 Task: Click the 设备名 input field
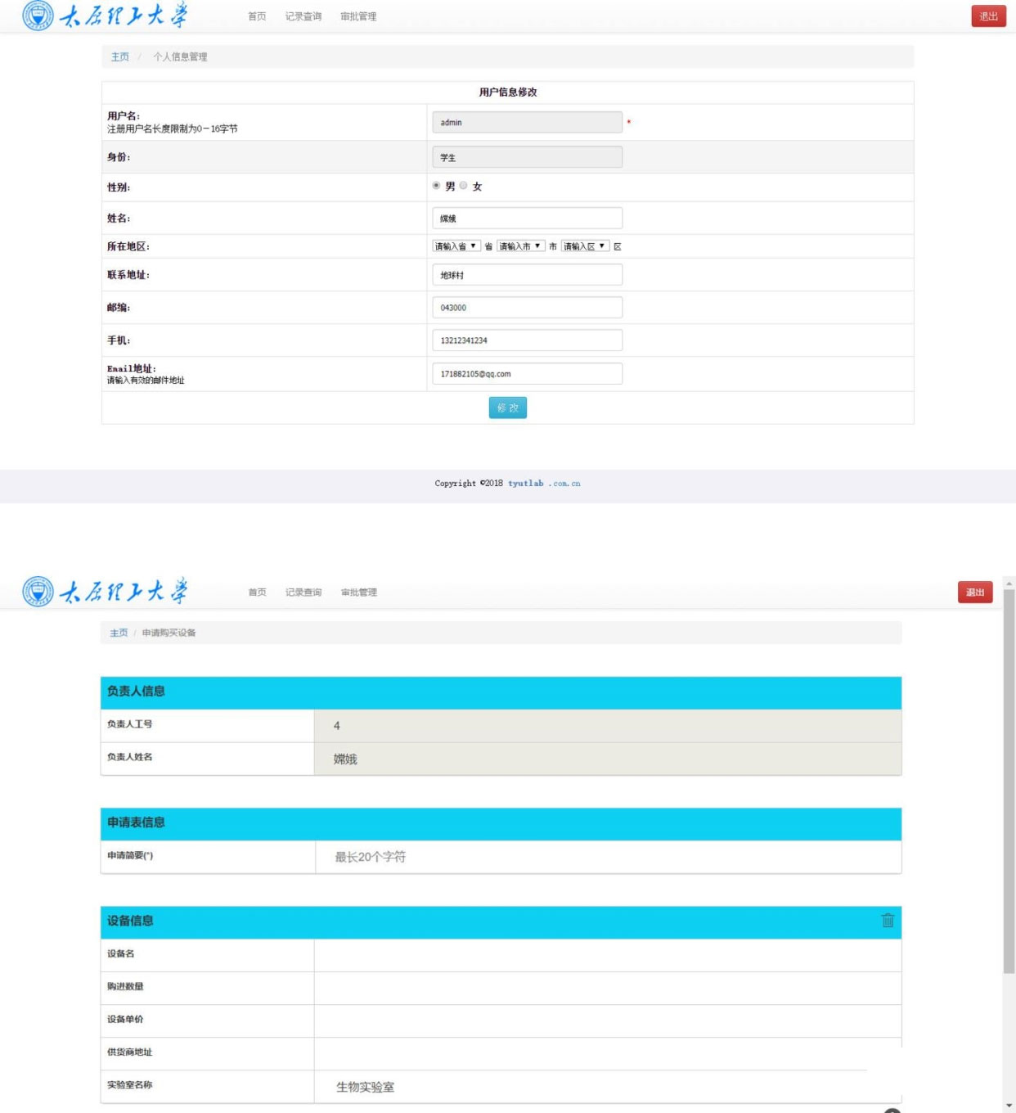pyautogui.click(x=608, y=954)
